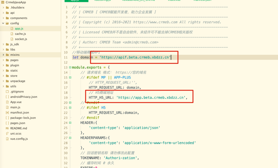The height and width of the screenshot is (168, 278).
Task: Expand the api folder chevron
Action: (x=3, y=13)
